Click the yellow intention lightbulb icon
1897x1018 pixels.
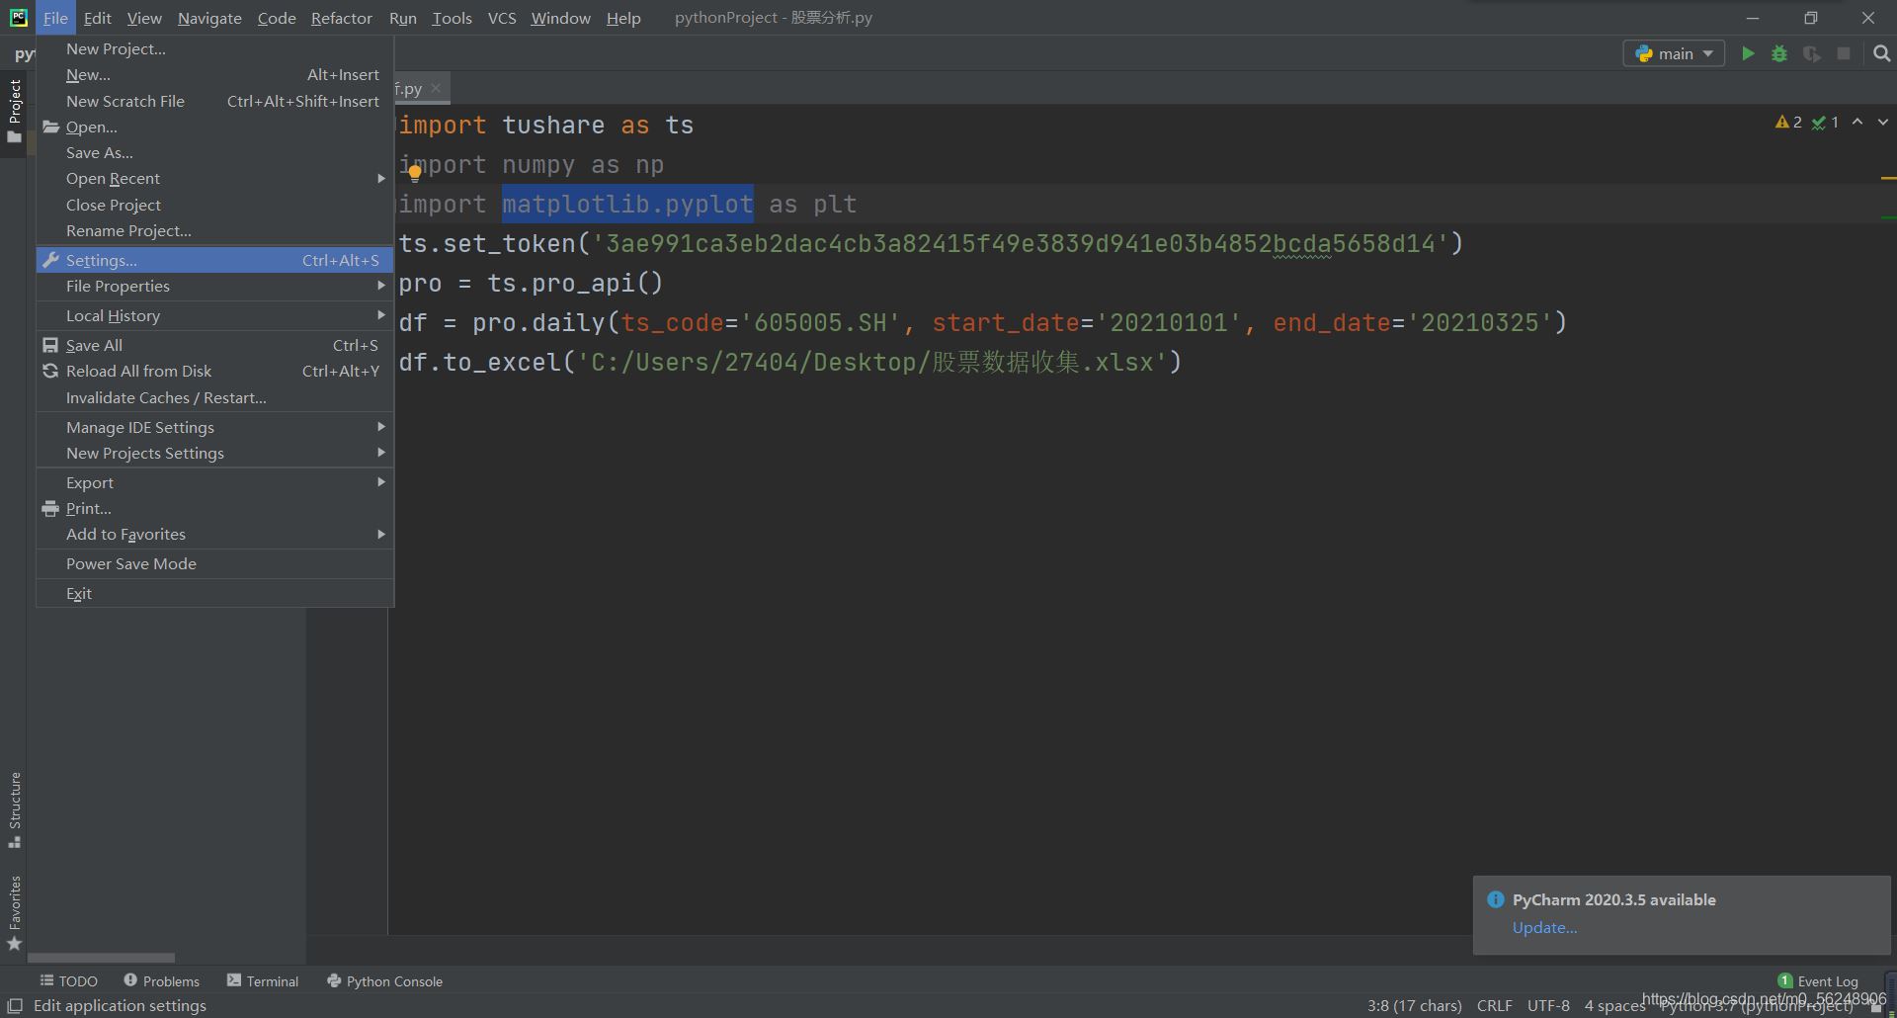(415, 173)
